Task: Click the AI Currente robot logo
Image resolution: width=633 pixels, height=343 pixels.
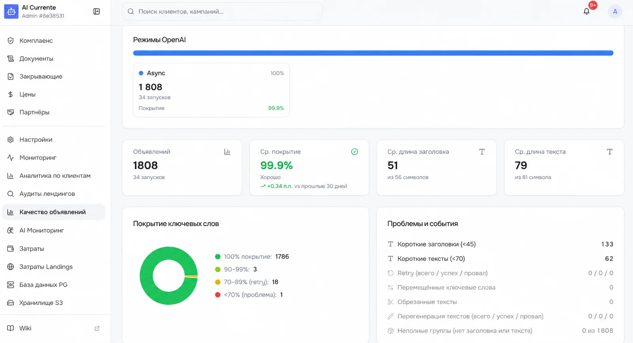Action: (11, 11)
